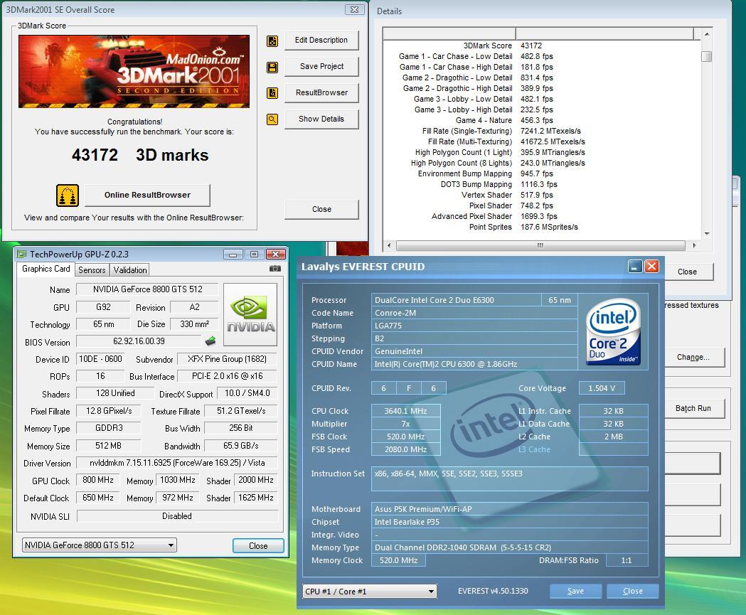Viewport: 746px width, 615px height.
Task: Click the Details list first column header
Action: coord(449,33)
